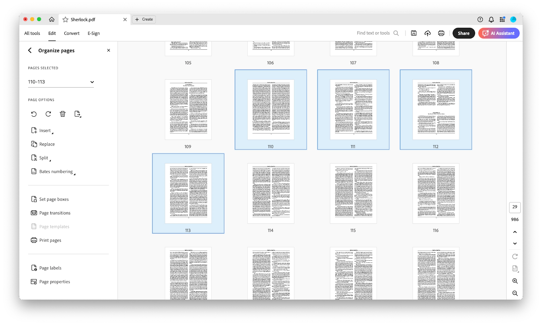Zoom in with plus magnifier

(x=515, y=281)
